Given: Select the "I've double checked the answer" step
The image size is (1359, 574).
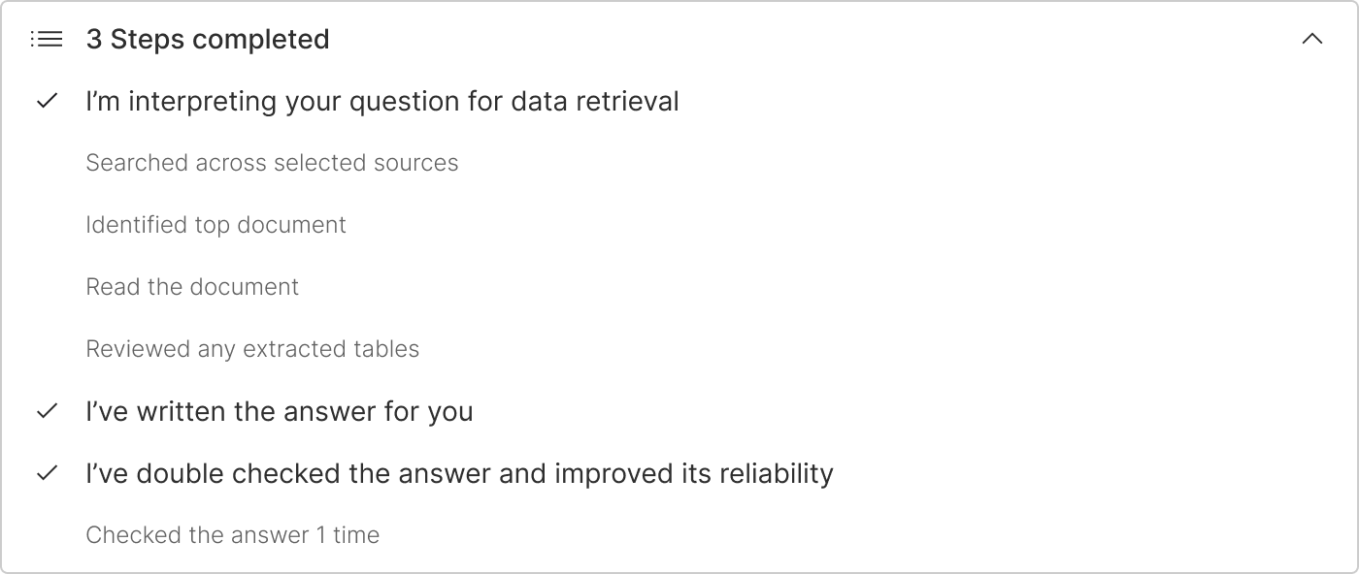Looking at the screenshot, I should point(459,473).
